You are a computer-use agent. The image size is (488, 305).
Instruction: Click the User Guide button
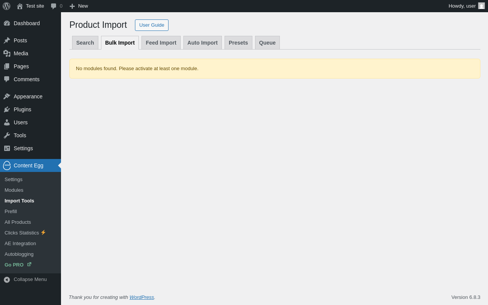[x=152, y=25]
